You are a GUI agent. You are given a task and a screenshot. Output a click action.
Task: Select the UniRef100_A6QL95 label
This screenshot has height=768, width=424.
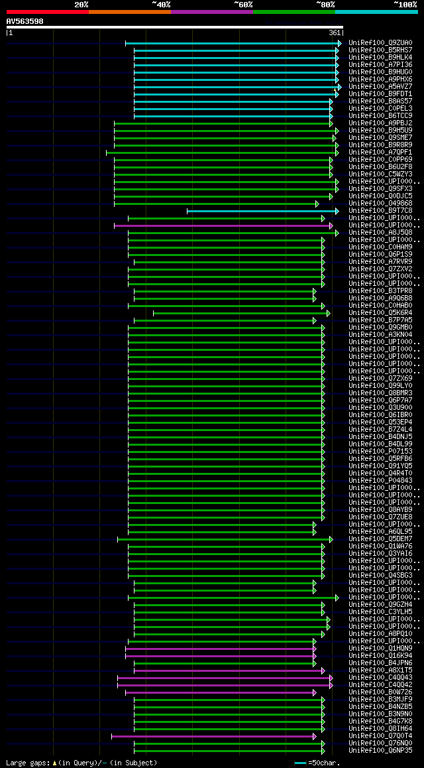point(380,532)
